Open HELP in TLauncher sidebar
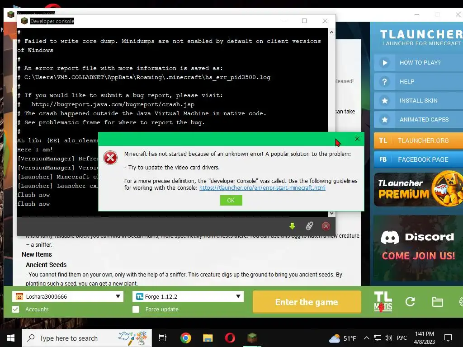463x347 pixels. (x=418, y=82)
